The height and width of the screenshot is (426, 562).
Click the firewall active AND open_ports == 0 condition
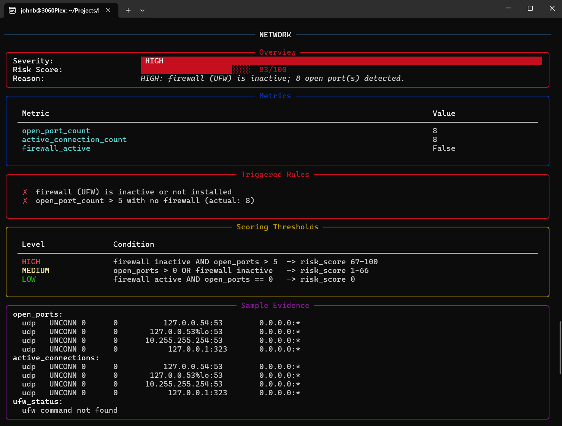193,279
